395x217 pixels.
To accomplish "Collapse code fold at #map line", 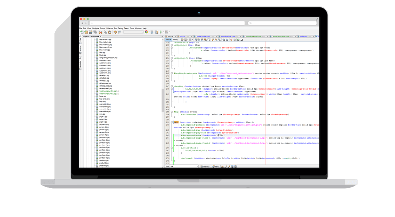I will pyautogui.click(x=172, y=112).
